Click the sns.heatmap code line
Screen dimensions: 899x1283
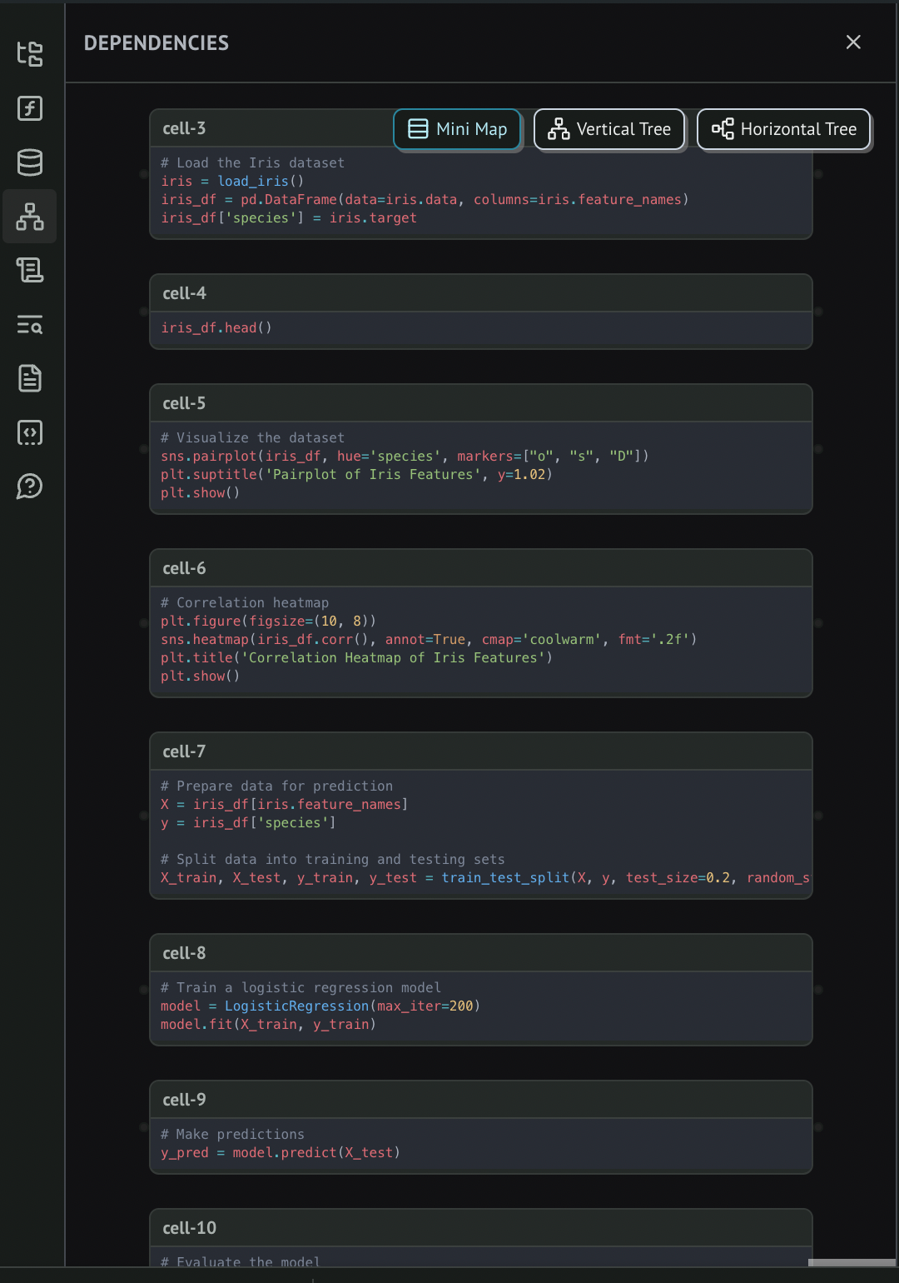[x=429, y=640]
